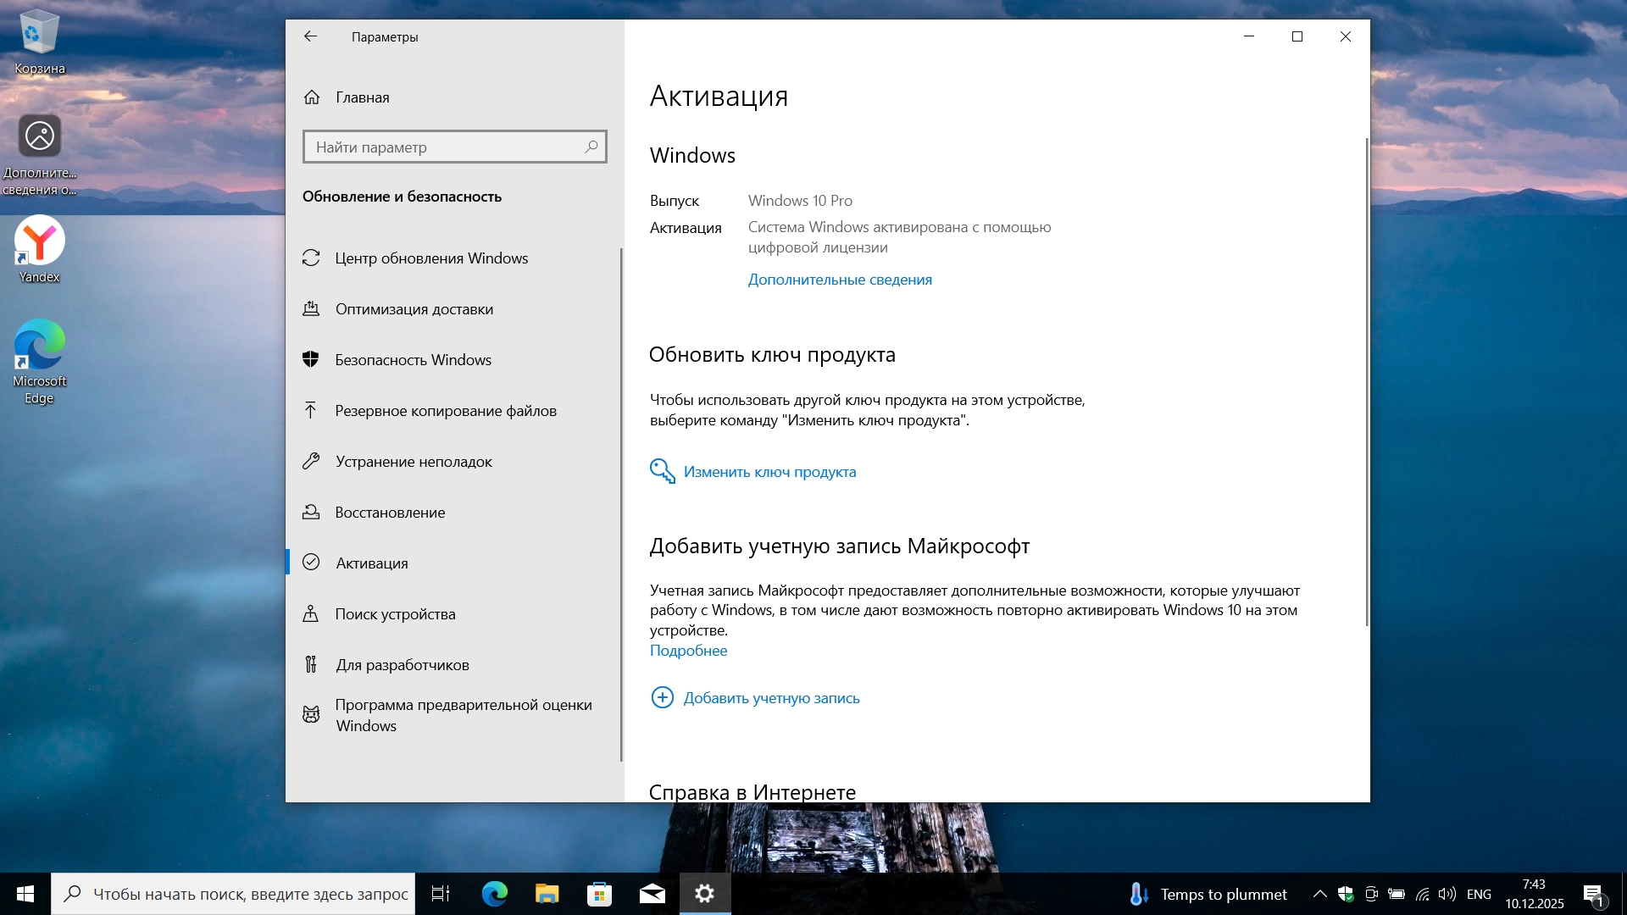Click the search magnifier in Найти параметр box
This screenshot has height=915, width=1627.
pos(591,147)
